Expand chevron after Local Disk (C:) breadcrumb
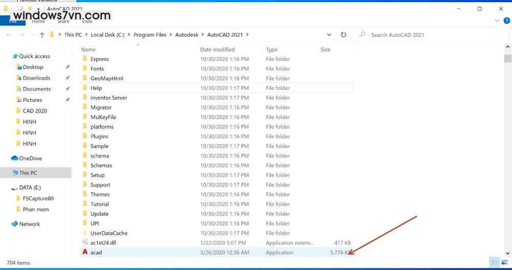 (129, 35)
